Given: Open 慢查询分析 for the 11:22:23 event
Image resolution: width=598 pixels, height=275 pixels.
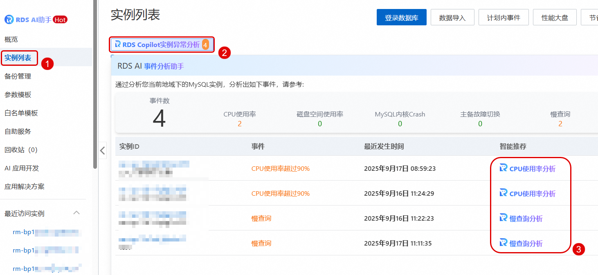Looking at the screenshot, I should coord(526,218).
